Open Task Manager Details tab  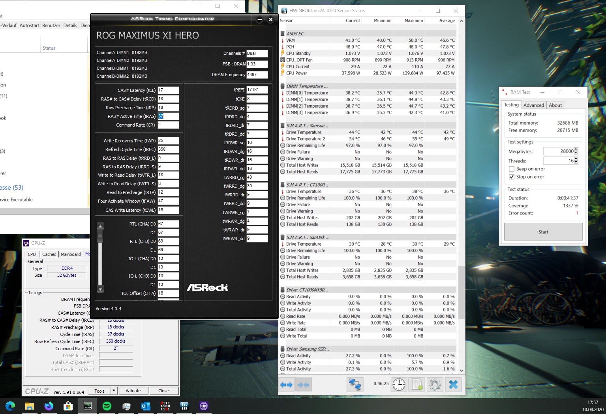70,26
